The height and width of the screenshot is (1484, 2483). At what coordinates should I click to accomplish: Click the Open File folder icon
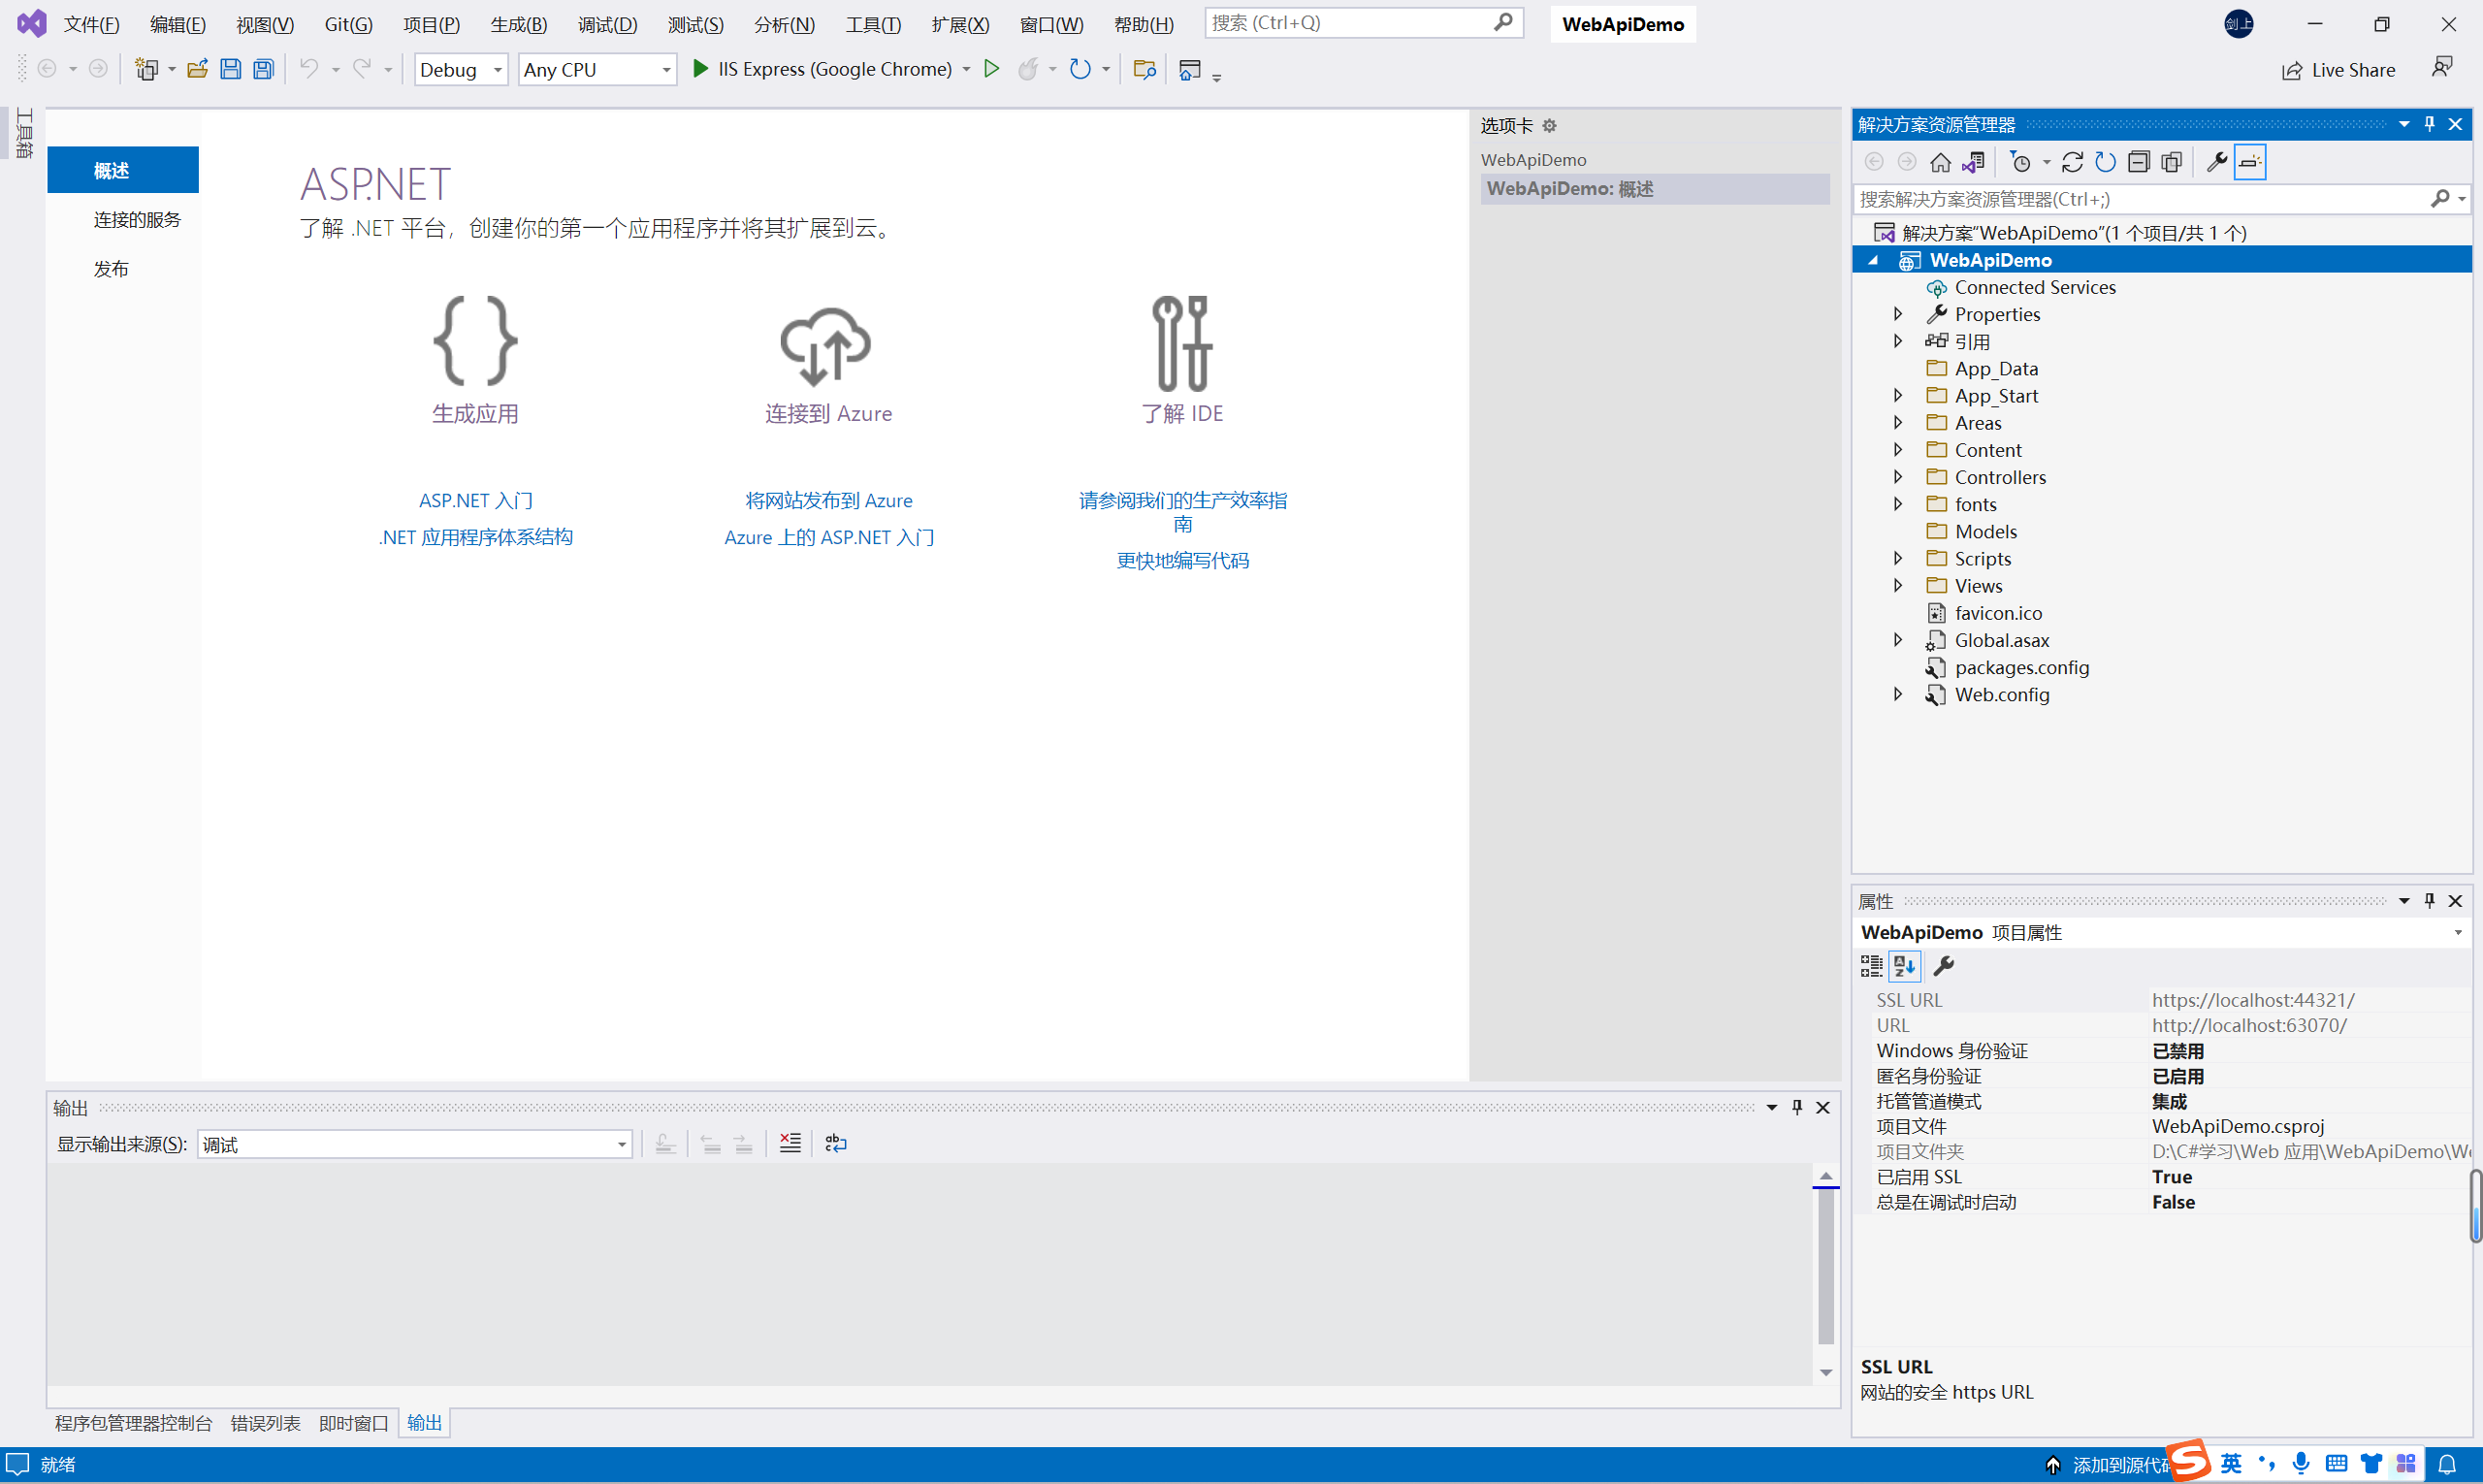pos(197,69)
